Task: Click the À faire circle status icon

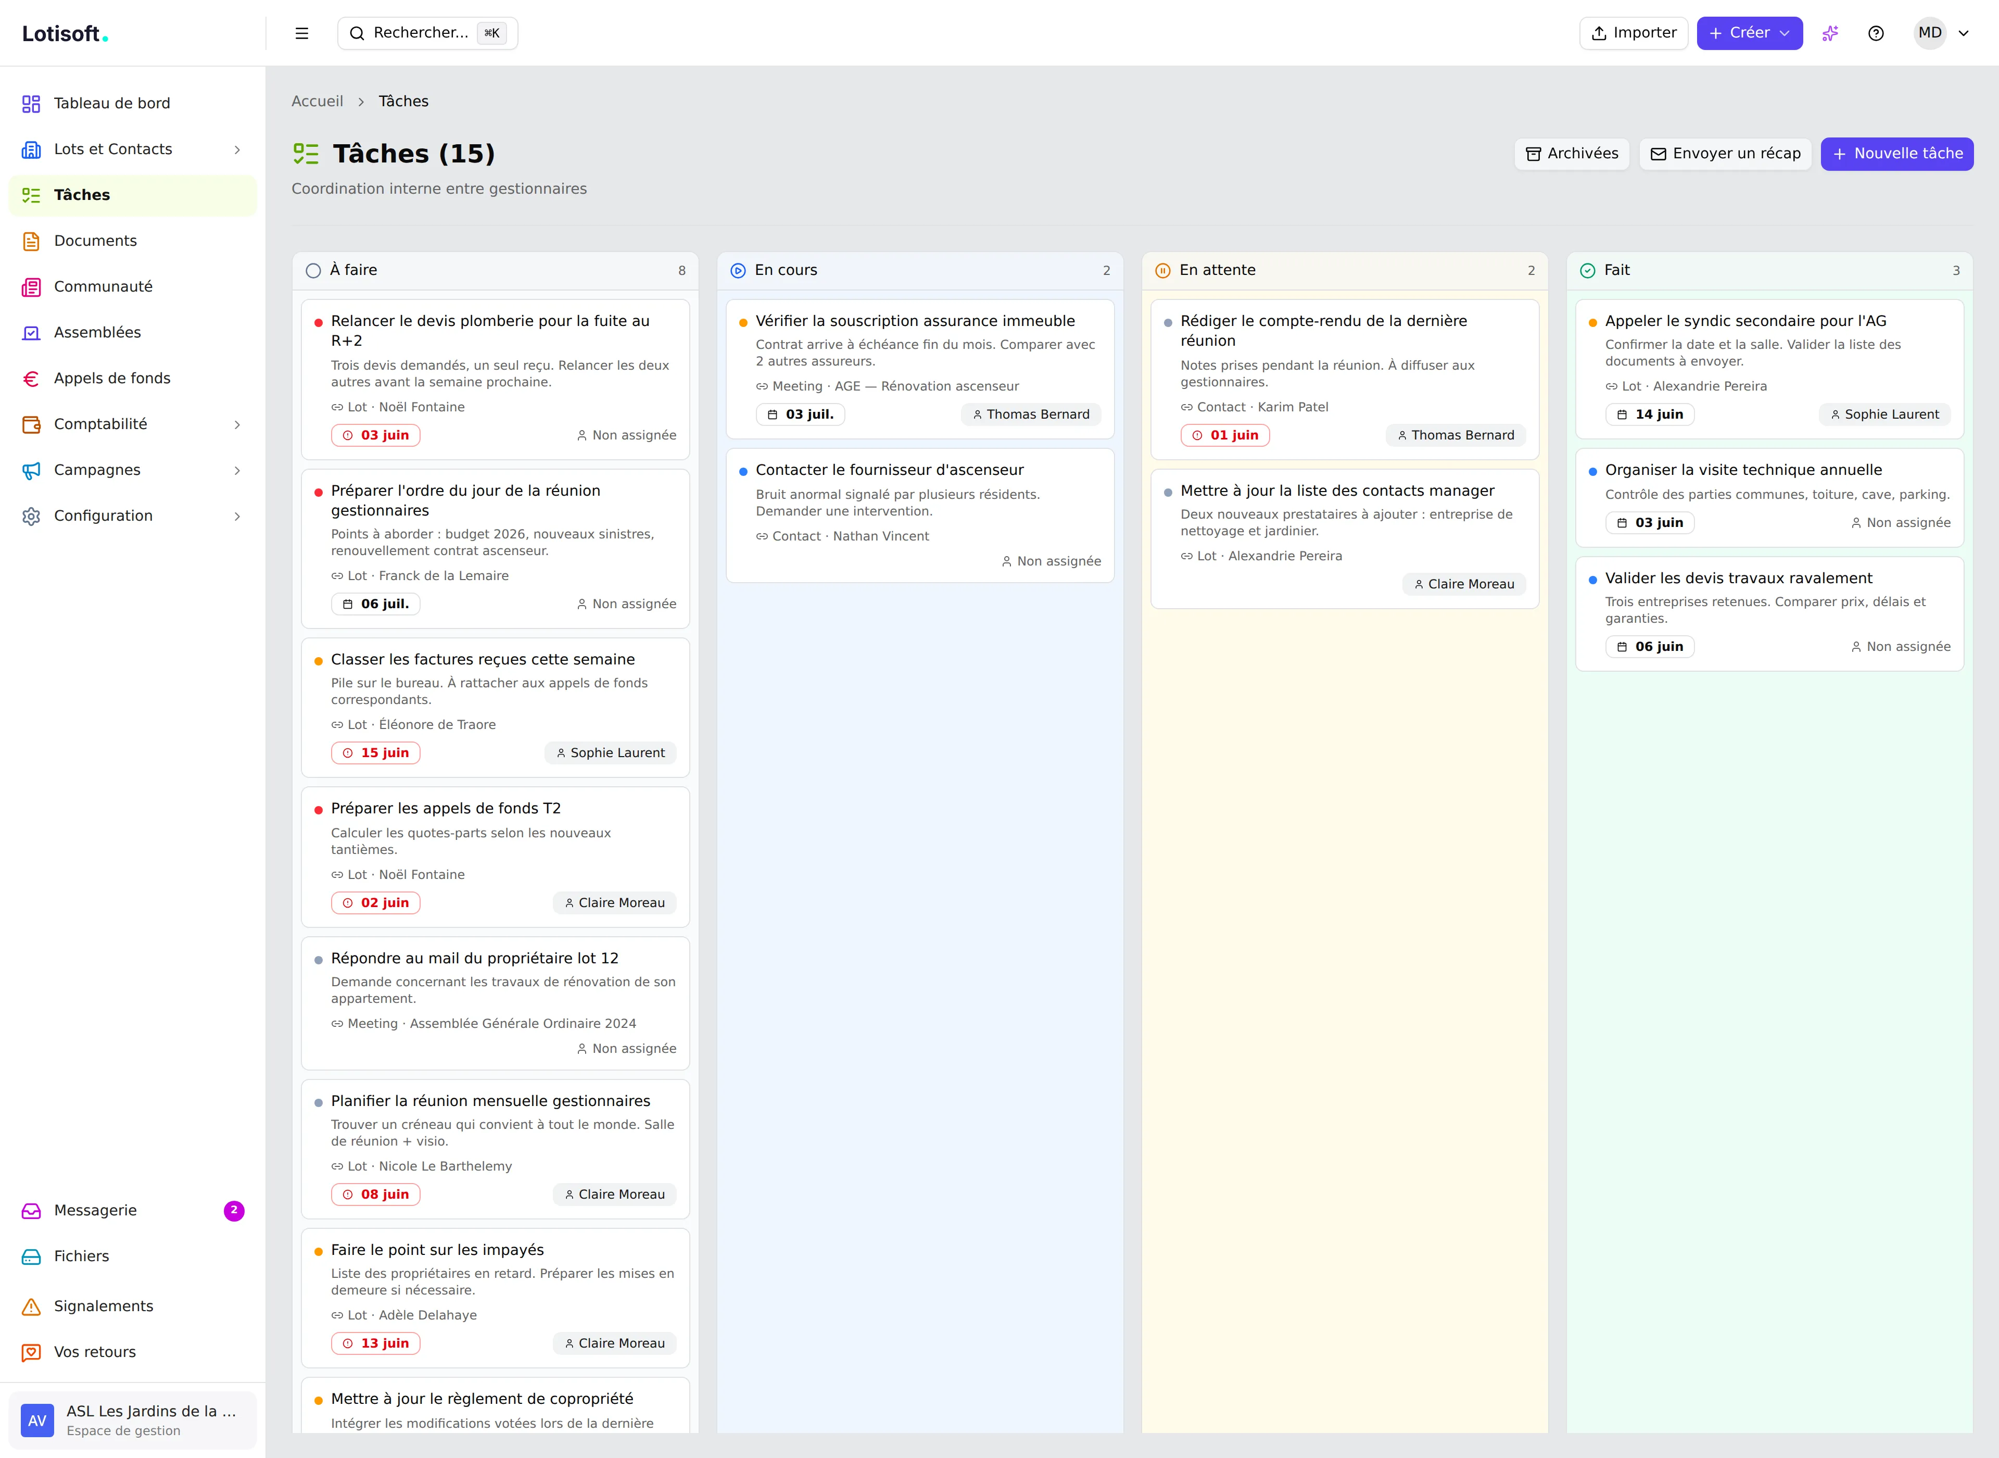Action: point(313,271)
